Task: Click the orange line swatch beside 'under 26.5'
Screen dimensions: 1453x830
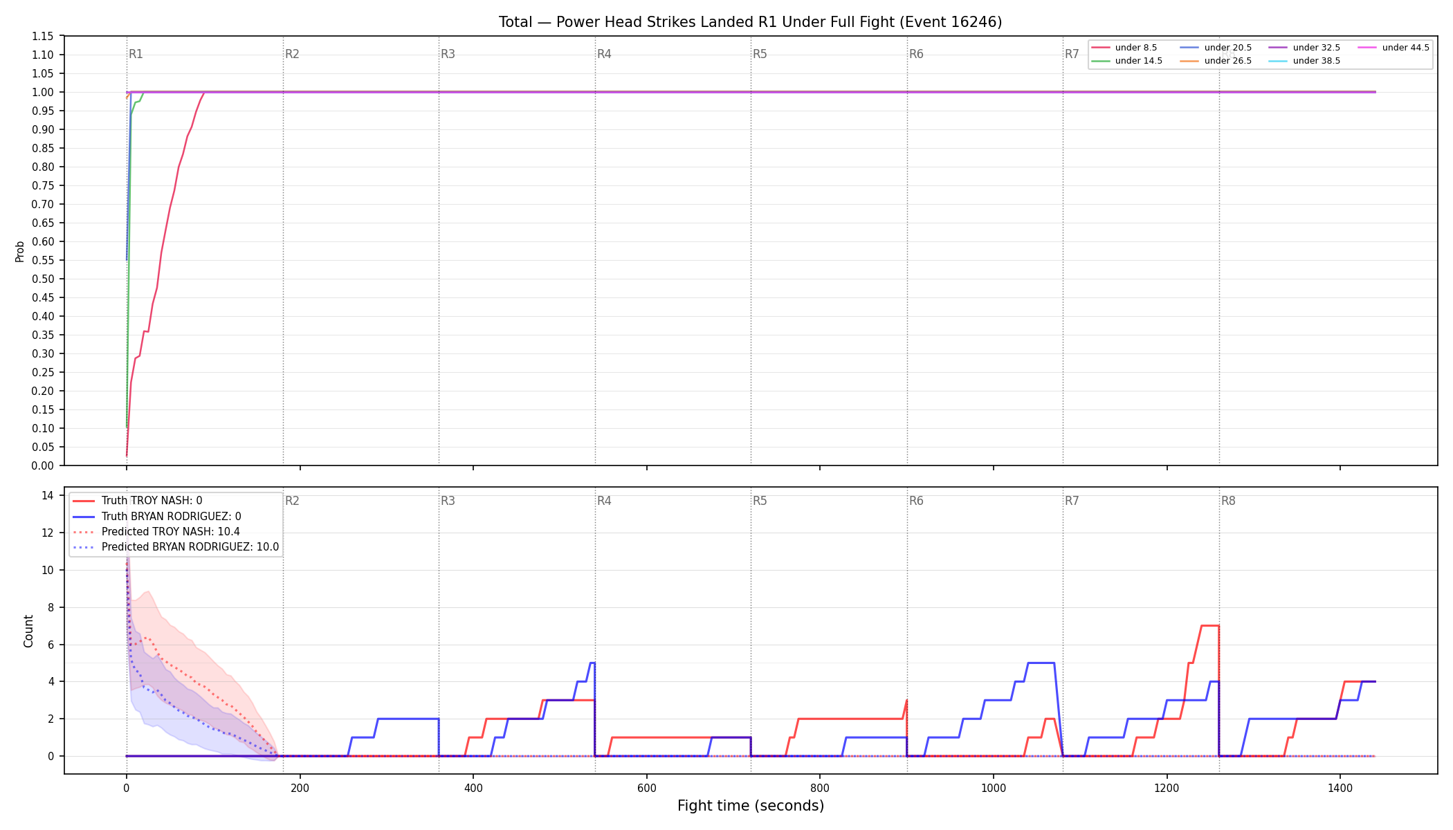Action: [1189, 61]
